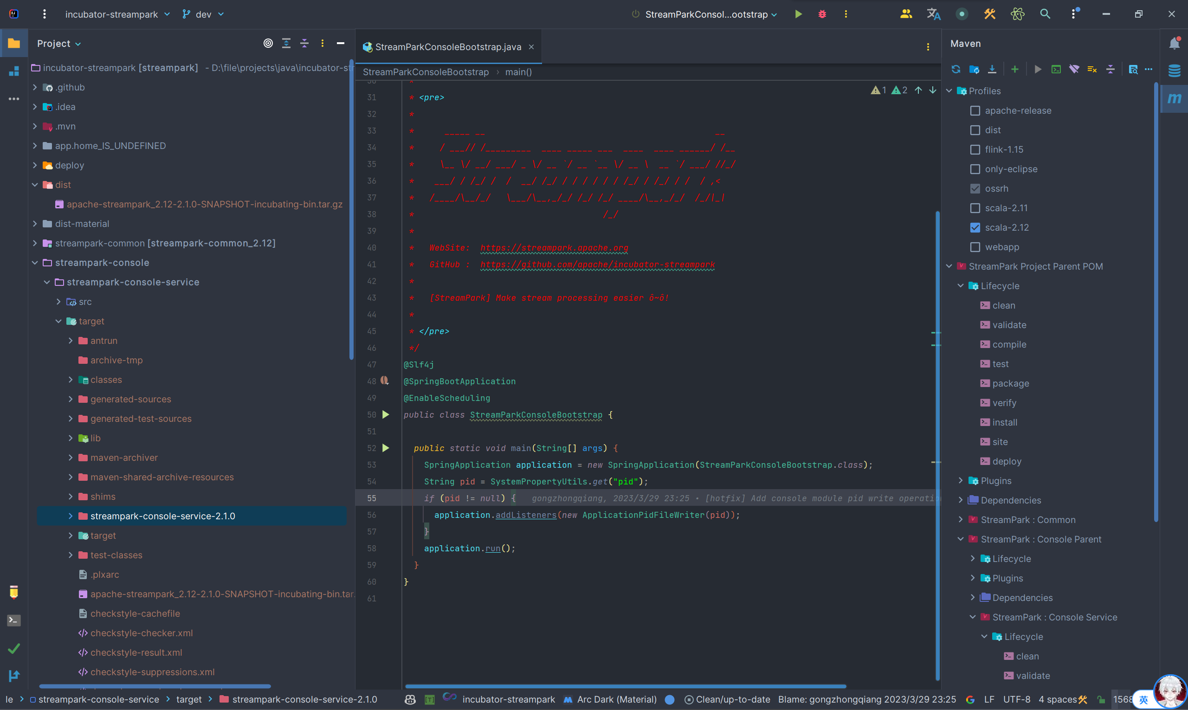Click the Debug bug icon in top toolbar

[x=822, y=14]
